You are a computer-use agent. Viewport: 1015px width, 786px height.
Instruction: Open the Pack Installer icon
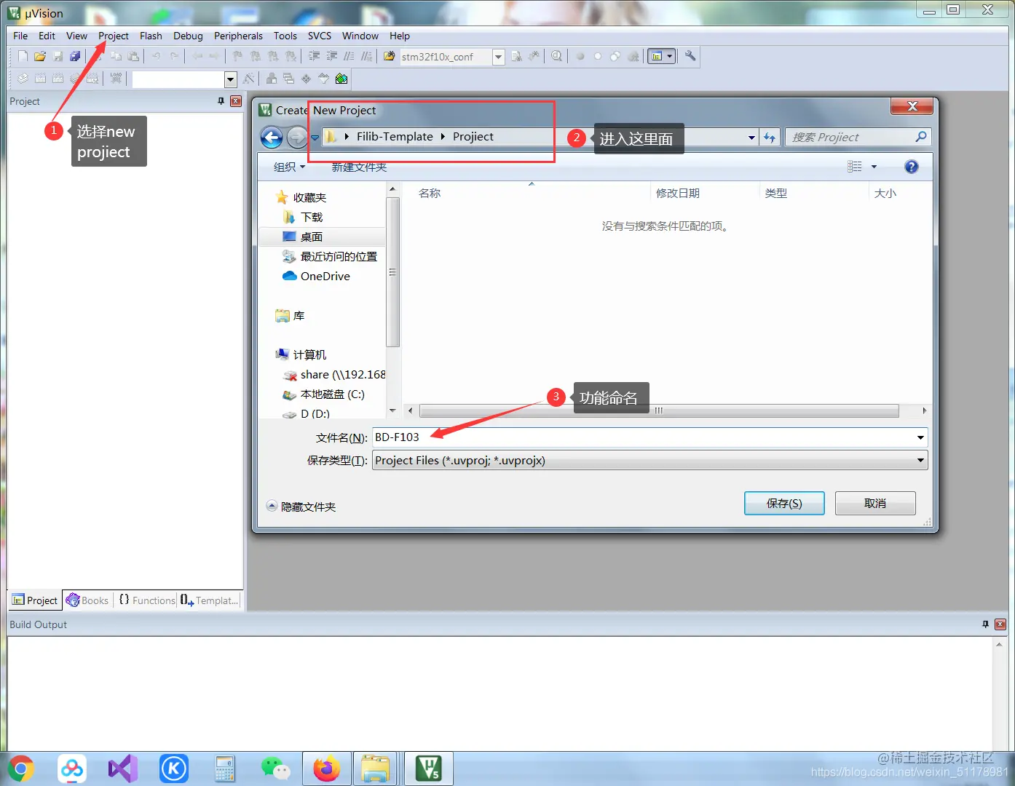[x=341, y=79]
